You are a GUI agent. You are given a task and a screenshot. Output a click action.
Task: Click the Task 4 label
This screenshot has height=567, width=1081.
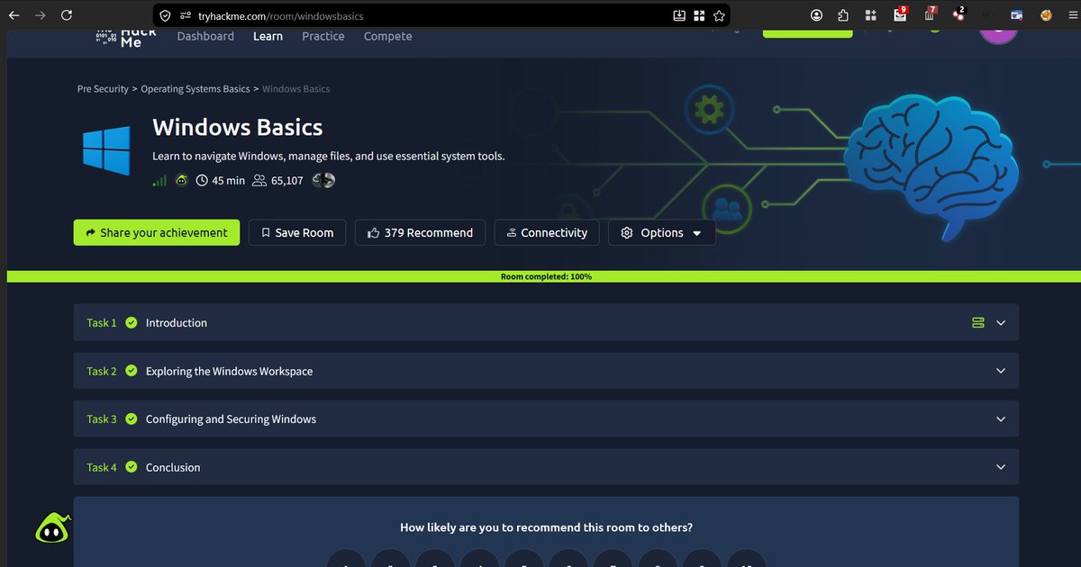(102, 468)
